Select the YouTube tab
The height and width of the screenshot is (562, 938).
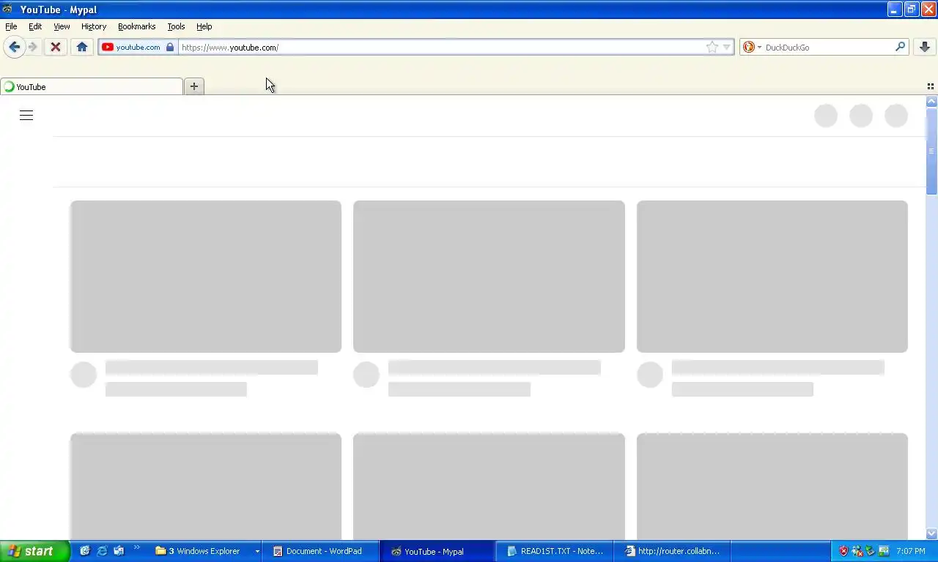pyautogui.click(x=92, y=86)
